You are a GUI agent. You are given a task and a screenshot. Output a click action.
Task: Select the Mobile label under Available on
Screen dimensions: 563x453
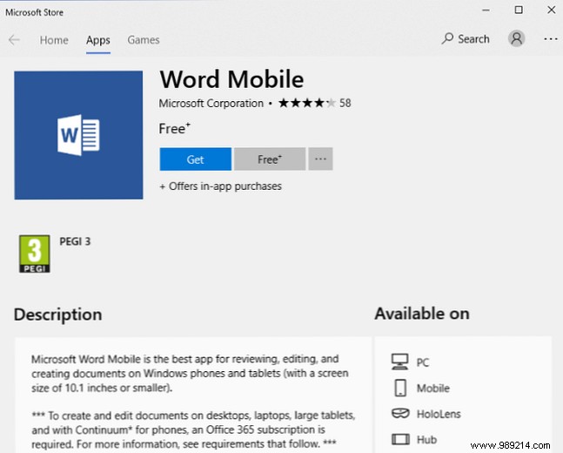[433, 389]
